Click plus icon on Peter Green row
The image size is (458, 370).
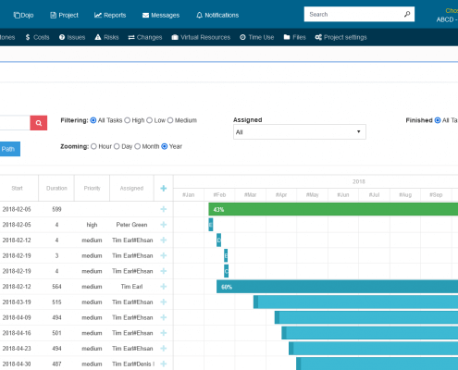(x=164, y=225)
